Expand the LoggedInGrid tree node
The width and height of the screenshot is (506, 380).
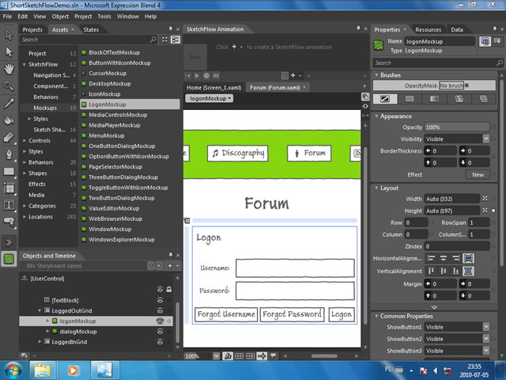point(40,341)
